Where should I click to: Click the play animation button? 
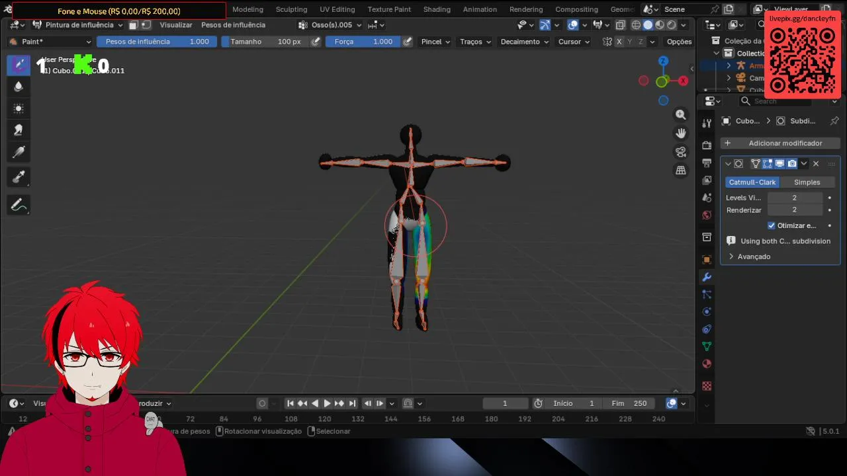[x=327, y=403]
